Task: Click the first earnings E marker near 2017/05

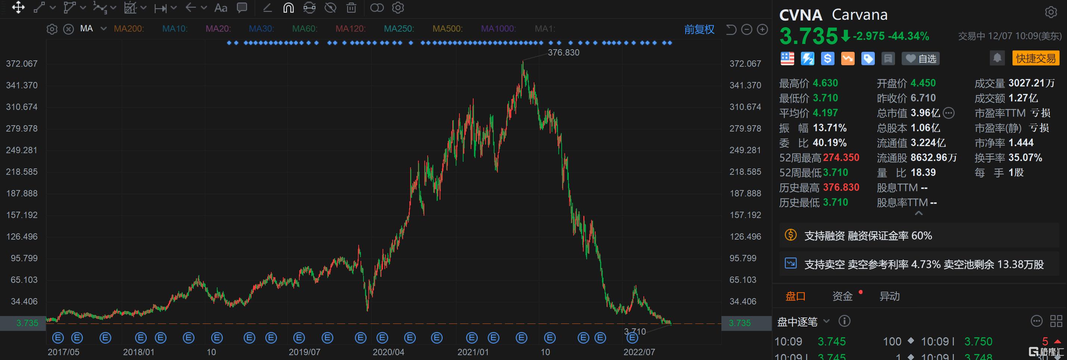Action: [x=58, y=338]
